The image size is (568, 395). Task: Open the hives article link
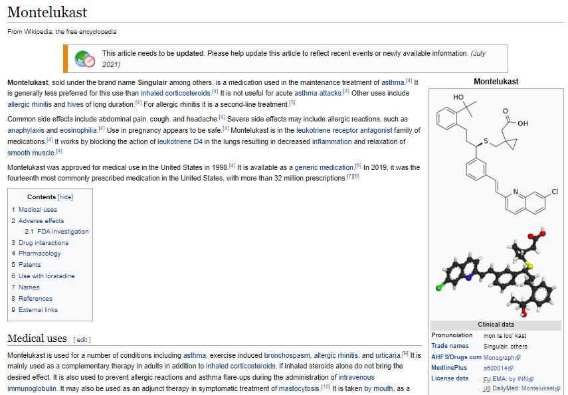pyautogui.click(x=75, y=105)
